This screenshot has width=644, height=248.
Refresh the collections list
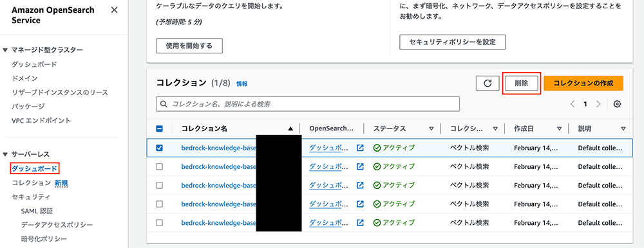point(488,84)
